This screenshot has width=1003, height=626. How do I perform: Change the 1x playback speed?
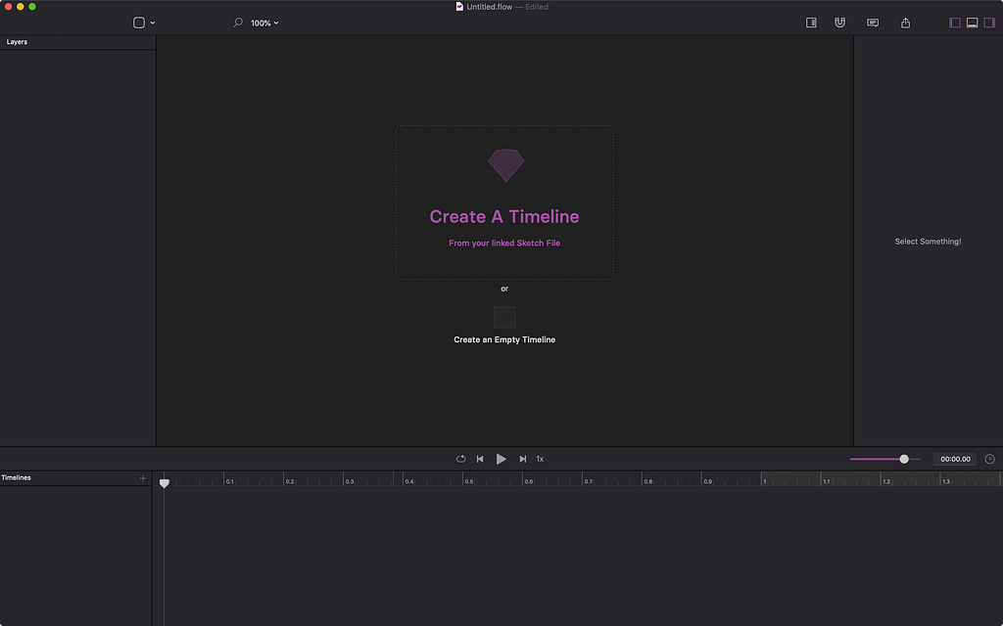(540, 459)
